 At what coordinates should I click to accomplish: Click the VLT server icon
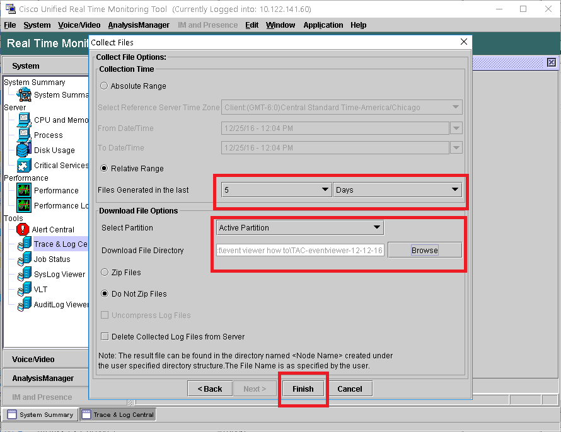coord(25,289)
